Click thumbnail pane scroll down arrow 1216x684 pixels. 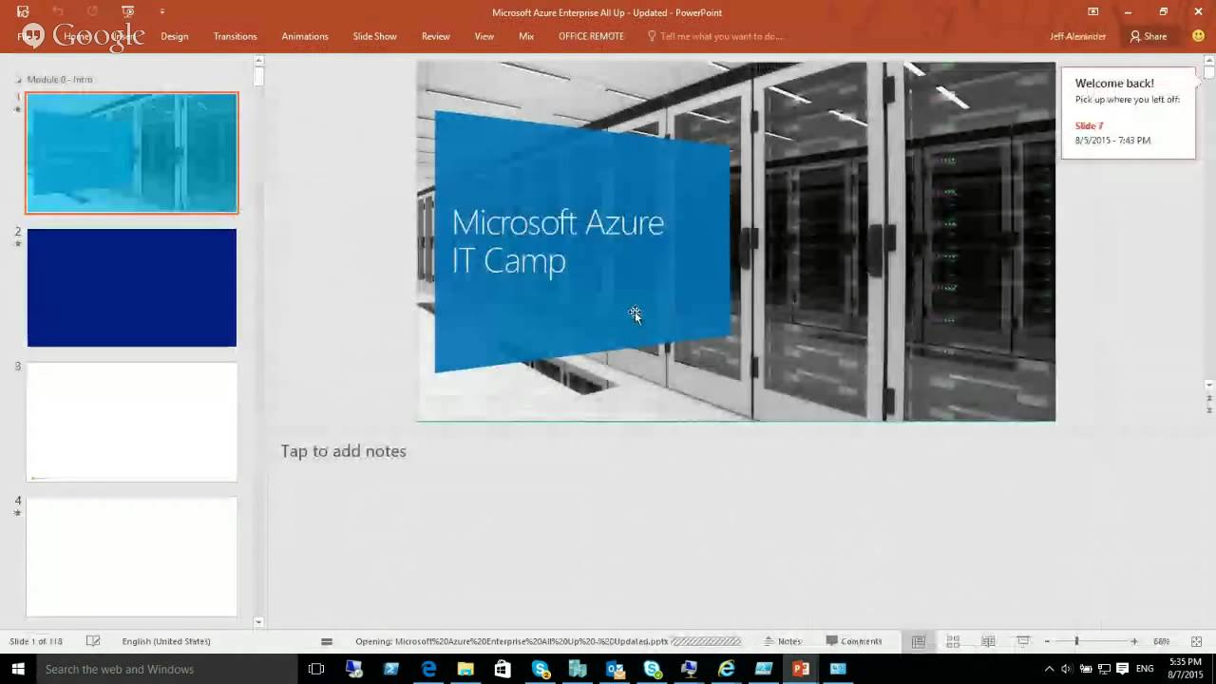pos(258,622)
